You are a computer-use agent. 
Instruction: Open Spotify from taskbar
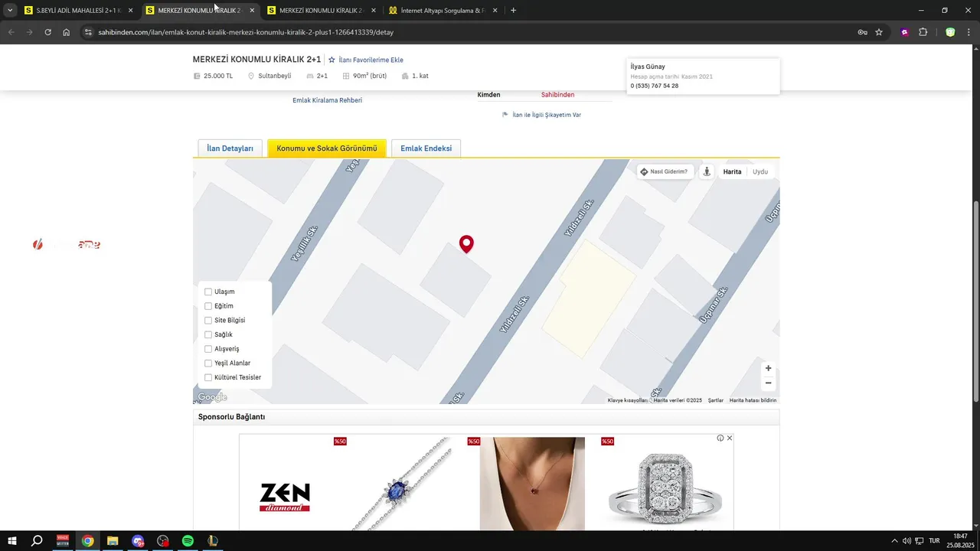pos(188,541)
